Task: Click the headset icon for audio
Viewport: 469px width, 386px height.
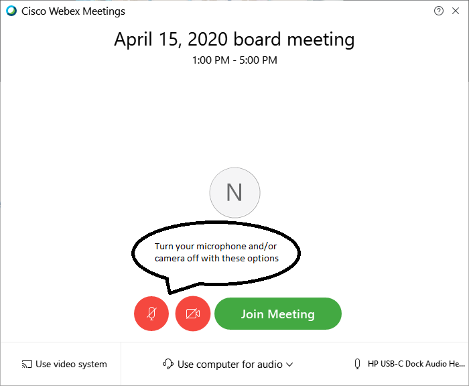Action: pos(167,364)
